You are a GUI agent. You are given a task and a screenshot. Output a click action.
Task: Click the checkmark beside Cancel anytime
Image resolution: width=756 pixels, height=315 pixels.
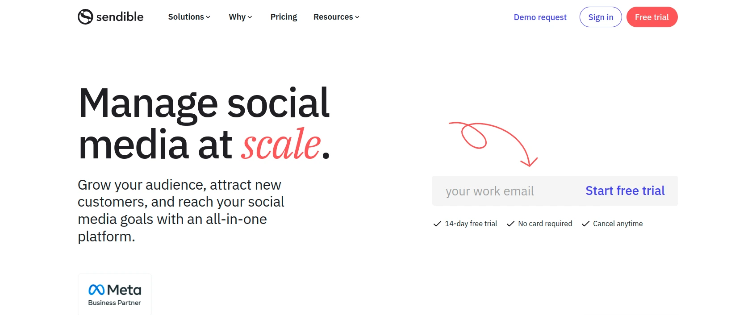click(585, 224)
